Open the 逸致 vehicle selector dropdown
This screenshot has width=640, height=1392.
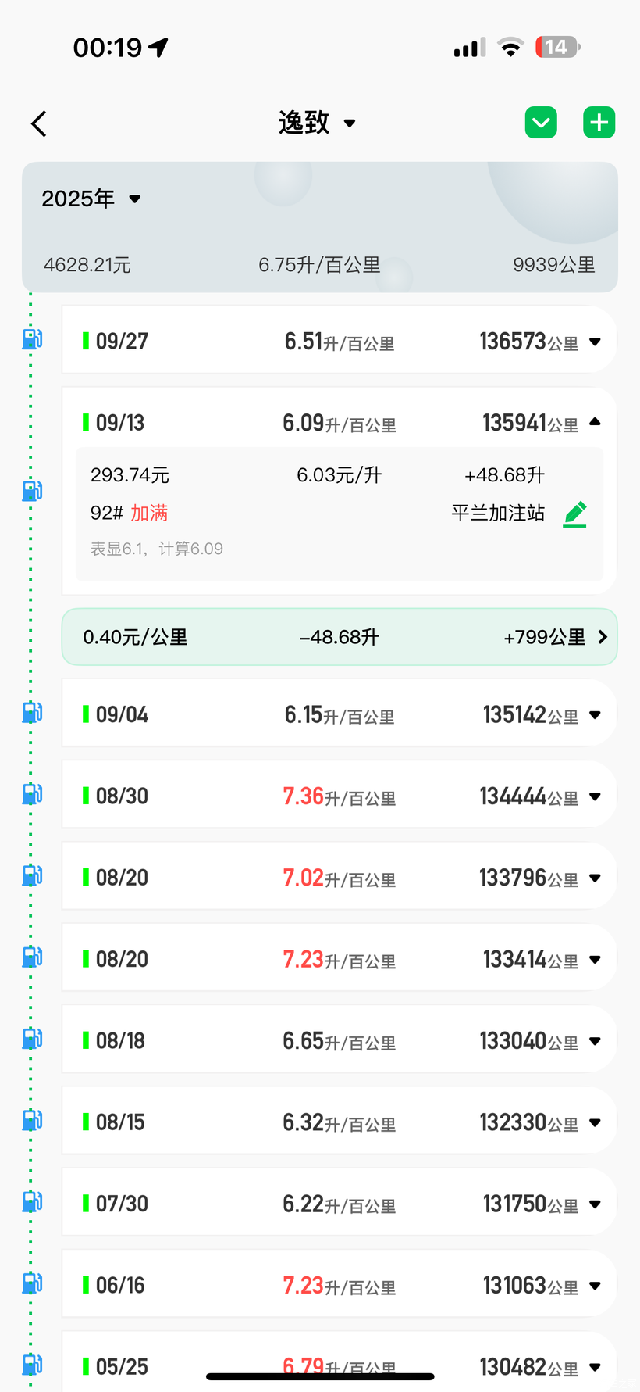pos(317,123)
